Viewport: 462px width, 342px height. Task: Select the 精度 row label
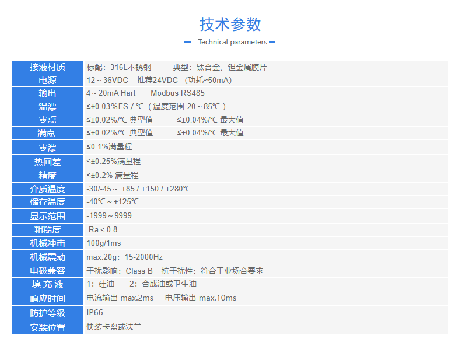48,175
